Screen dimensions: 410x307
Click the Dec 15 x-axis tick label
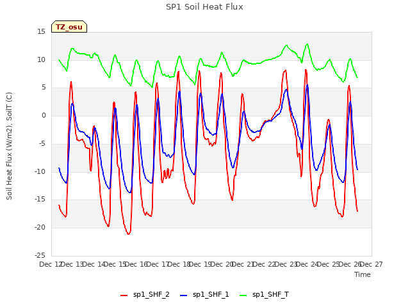[115, 264]
